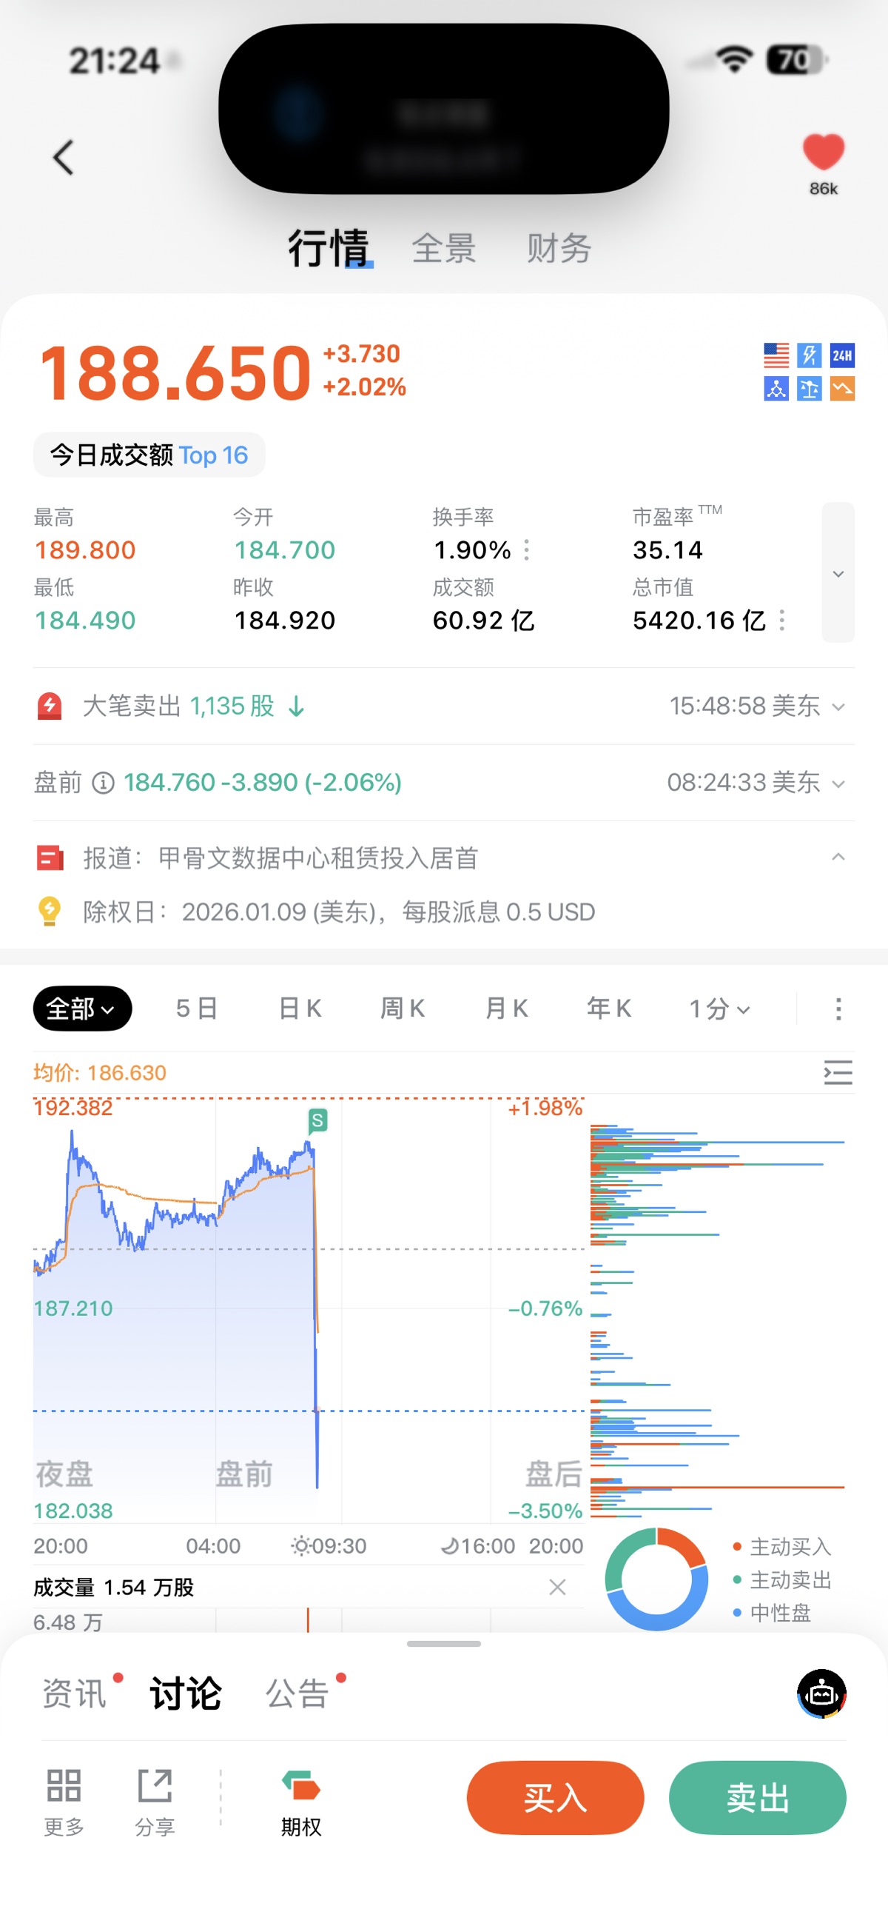Expand the stock metrics panel chevron
The image size is (888, 1926).
tap(838, 572)
